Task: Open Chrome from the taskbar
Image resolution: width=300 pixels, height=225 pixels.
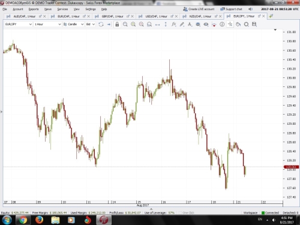Action: tap(23, 220)
